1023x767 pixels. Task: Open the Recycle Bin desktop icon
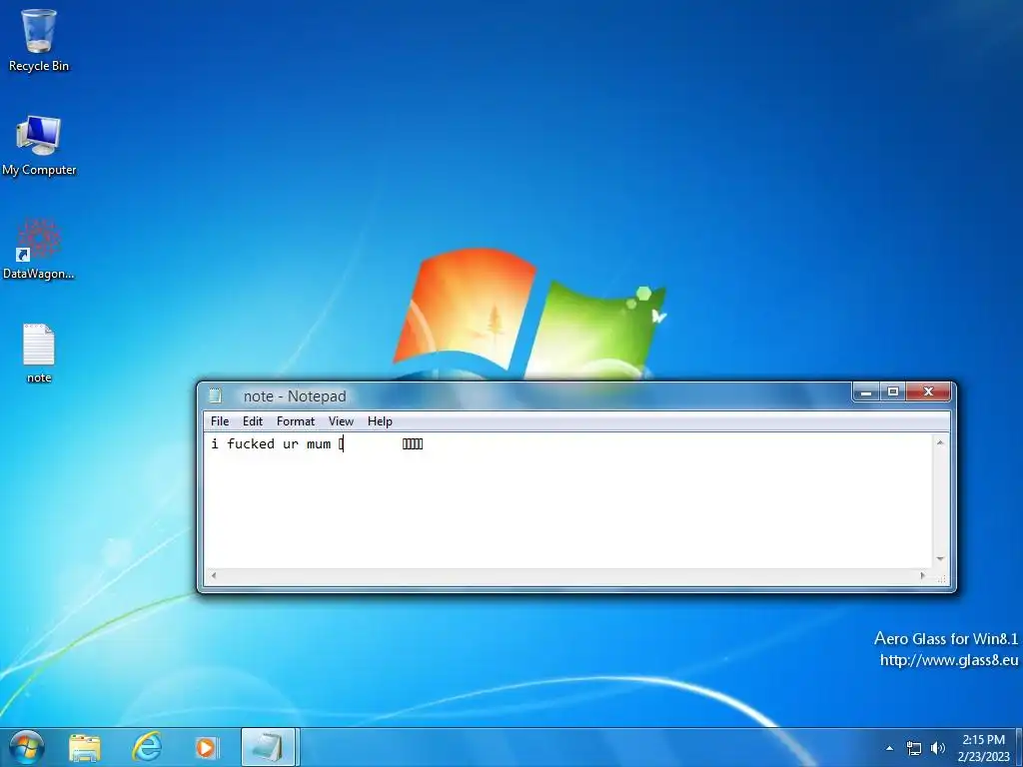click(x=39, y=40)
